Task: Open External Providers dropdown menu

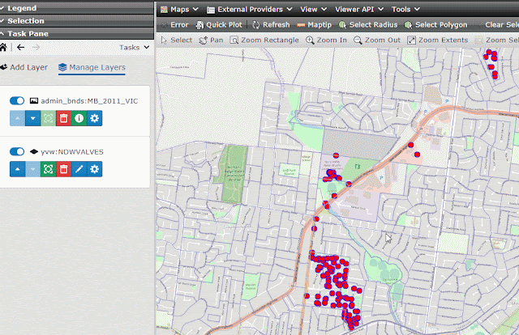Action: pyautogui.click(x=250, y=10)
